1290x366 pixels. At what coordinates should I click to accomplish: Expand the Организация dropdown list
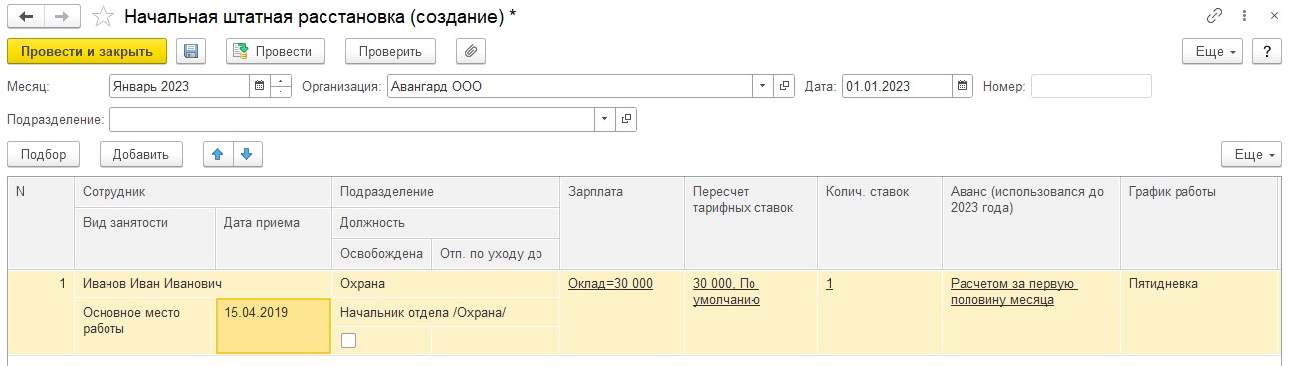[x=762, y=86]
